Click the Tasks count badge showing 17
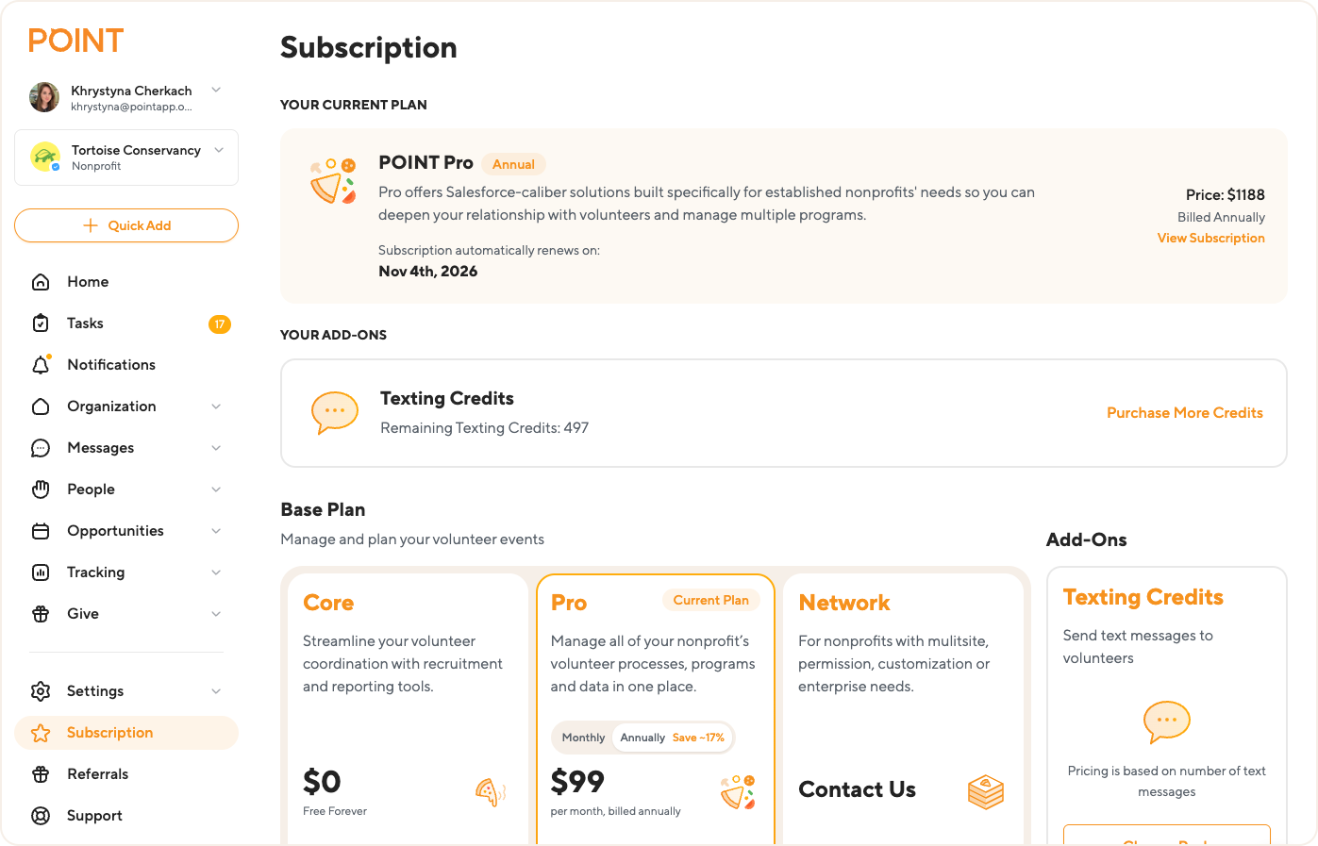Screen dimensions: 1318x846 tap(220, 323)
